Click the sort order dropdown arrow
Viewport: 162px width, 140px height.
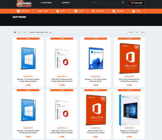tap(50, 32)
